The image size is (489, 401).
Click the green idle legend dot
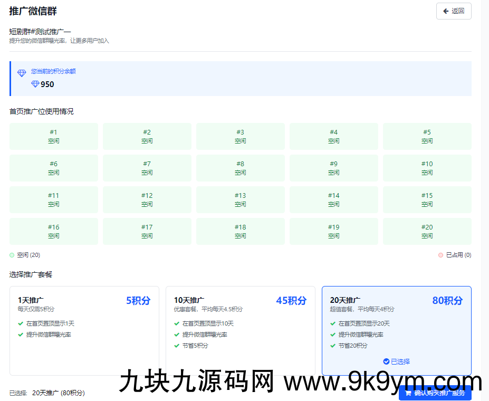[12, 255]
